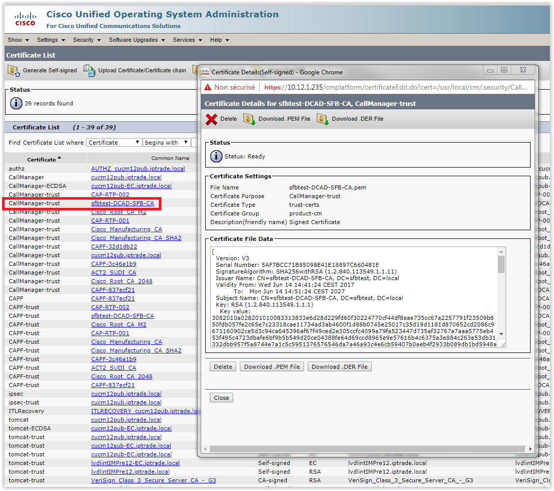
Task: Open the lvdlintIMPre12-EC.iptrade.local link
Action: pos(135,463)
